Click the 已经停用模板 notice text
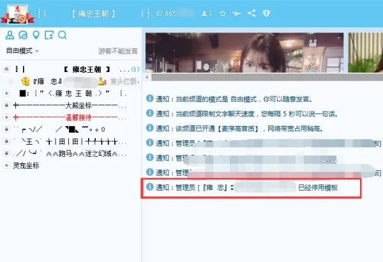Screen dimensions: 383x262 click(x=318, y=187)
